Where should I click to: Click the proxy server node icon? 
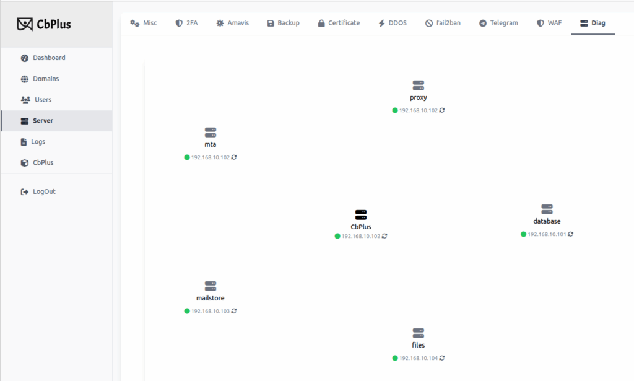pyautogui.click(x=419, y=85)
